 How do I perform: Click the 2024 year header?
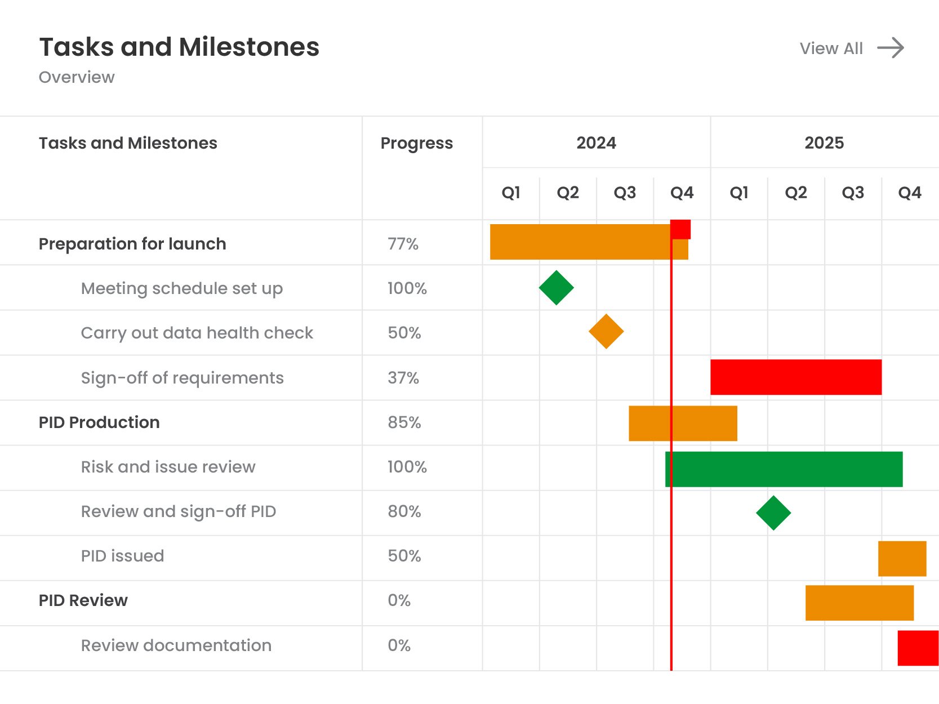click(596, 143)
